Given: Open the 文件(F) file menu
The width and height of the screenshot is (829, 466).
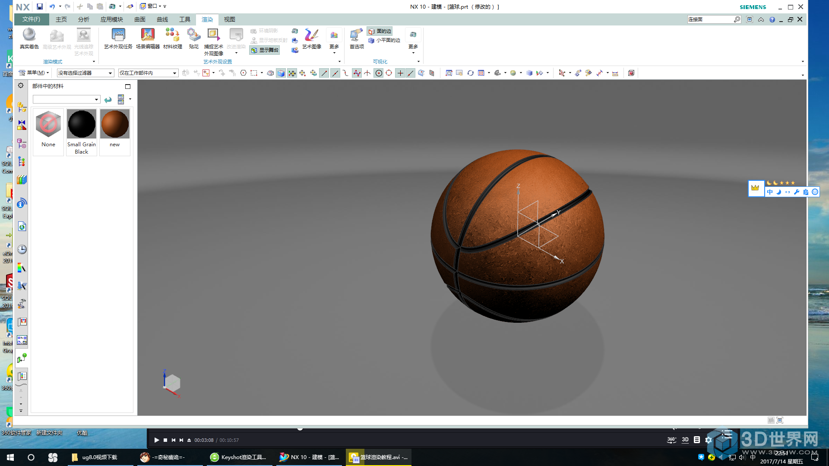Looking at the screenshot, I should pos(31,19).
